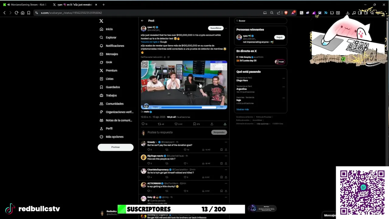This screenshot has height=219, width=389.
Task: Bookmark page from the address bar
Action: [x=29, y=13]
